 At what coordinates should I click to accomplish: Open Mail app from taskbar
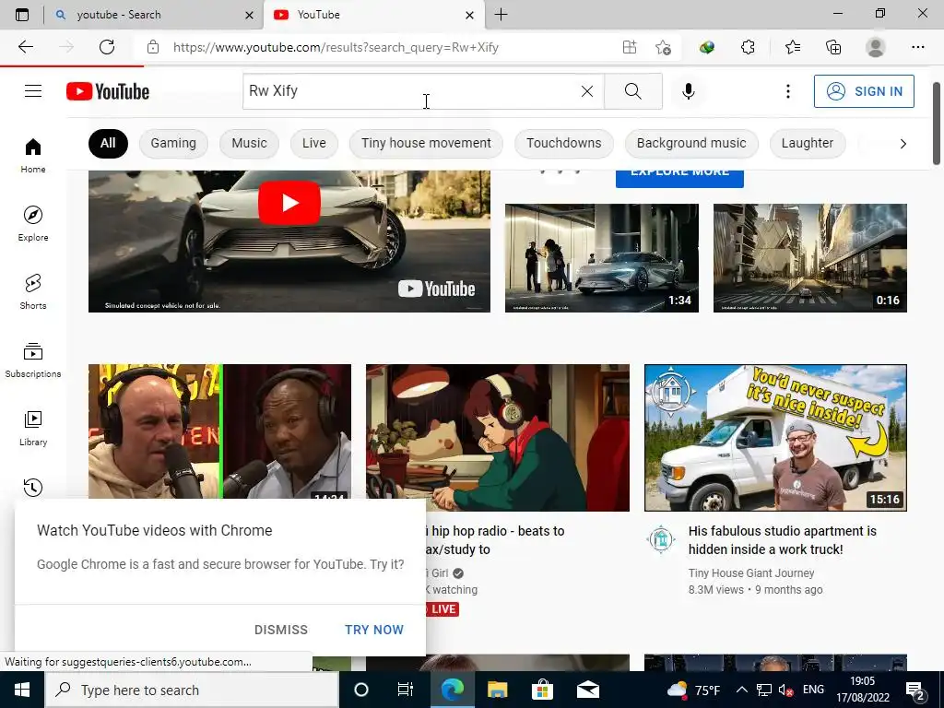pos(587,690)
